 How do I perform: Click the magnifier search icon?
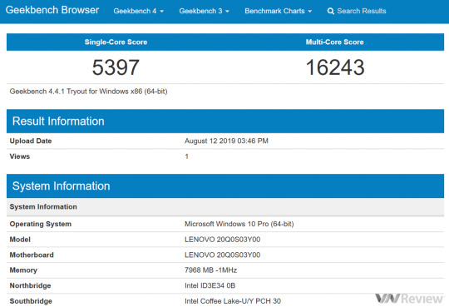330,11
